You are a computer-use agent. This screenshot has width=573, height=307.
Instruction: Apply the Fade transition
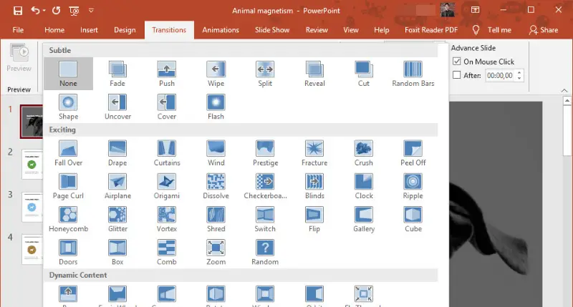pos(117,74)
